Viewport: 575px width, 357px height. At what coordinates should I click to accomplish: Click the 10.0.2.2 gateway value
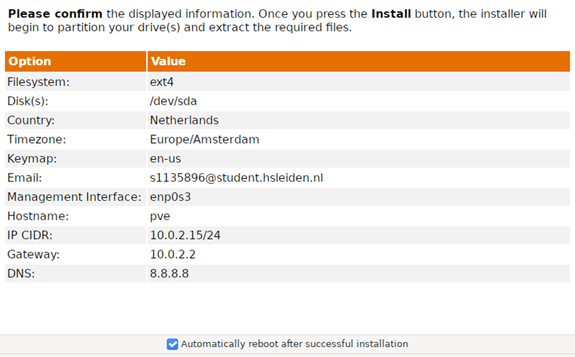point(172,254)
